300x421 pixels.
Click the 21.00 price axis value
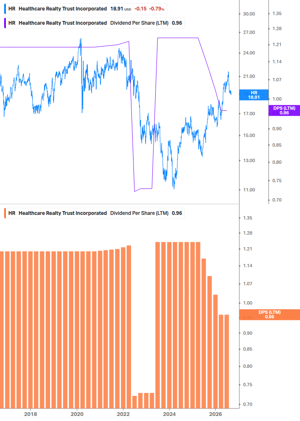point(249,77)
